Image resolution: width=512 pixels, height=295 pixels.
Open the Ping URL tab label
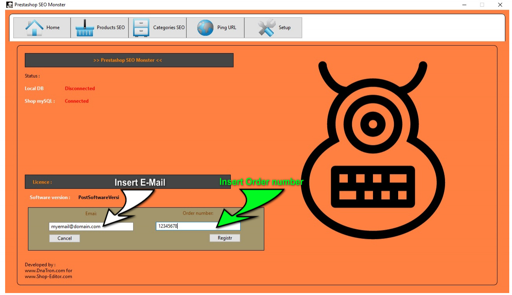point(226,28)
